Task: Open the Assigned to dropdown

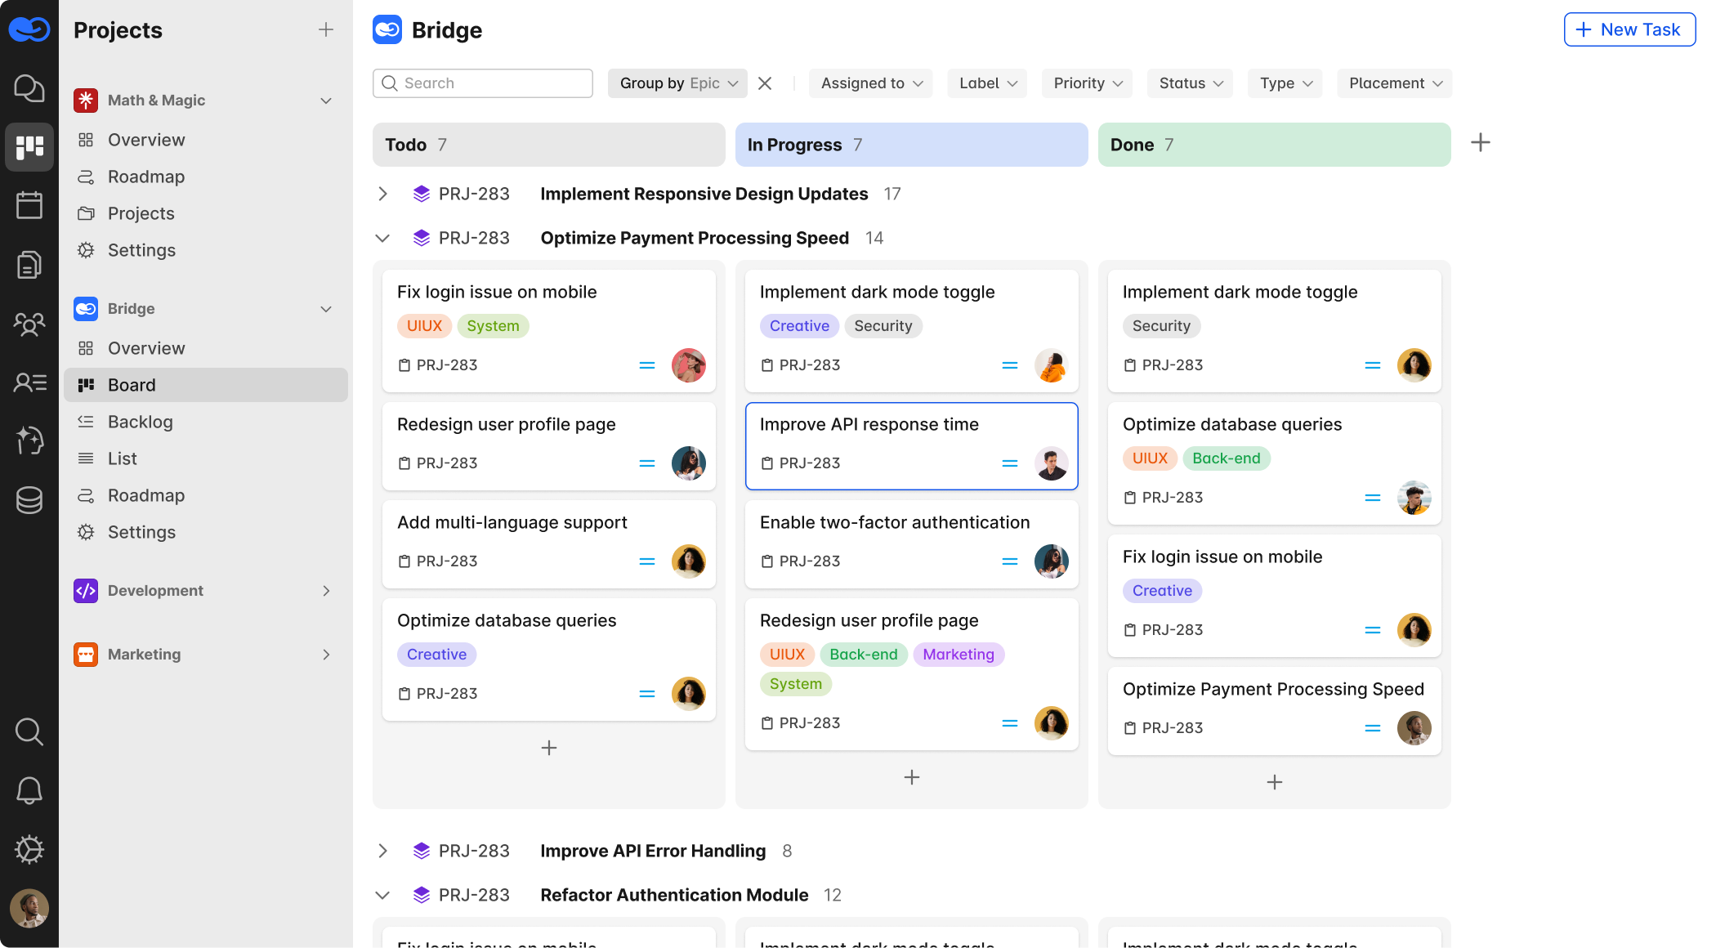Action: [x=871, y=83]
